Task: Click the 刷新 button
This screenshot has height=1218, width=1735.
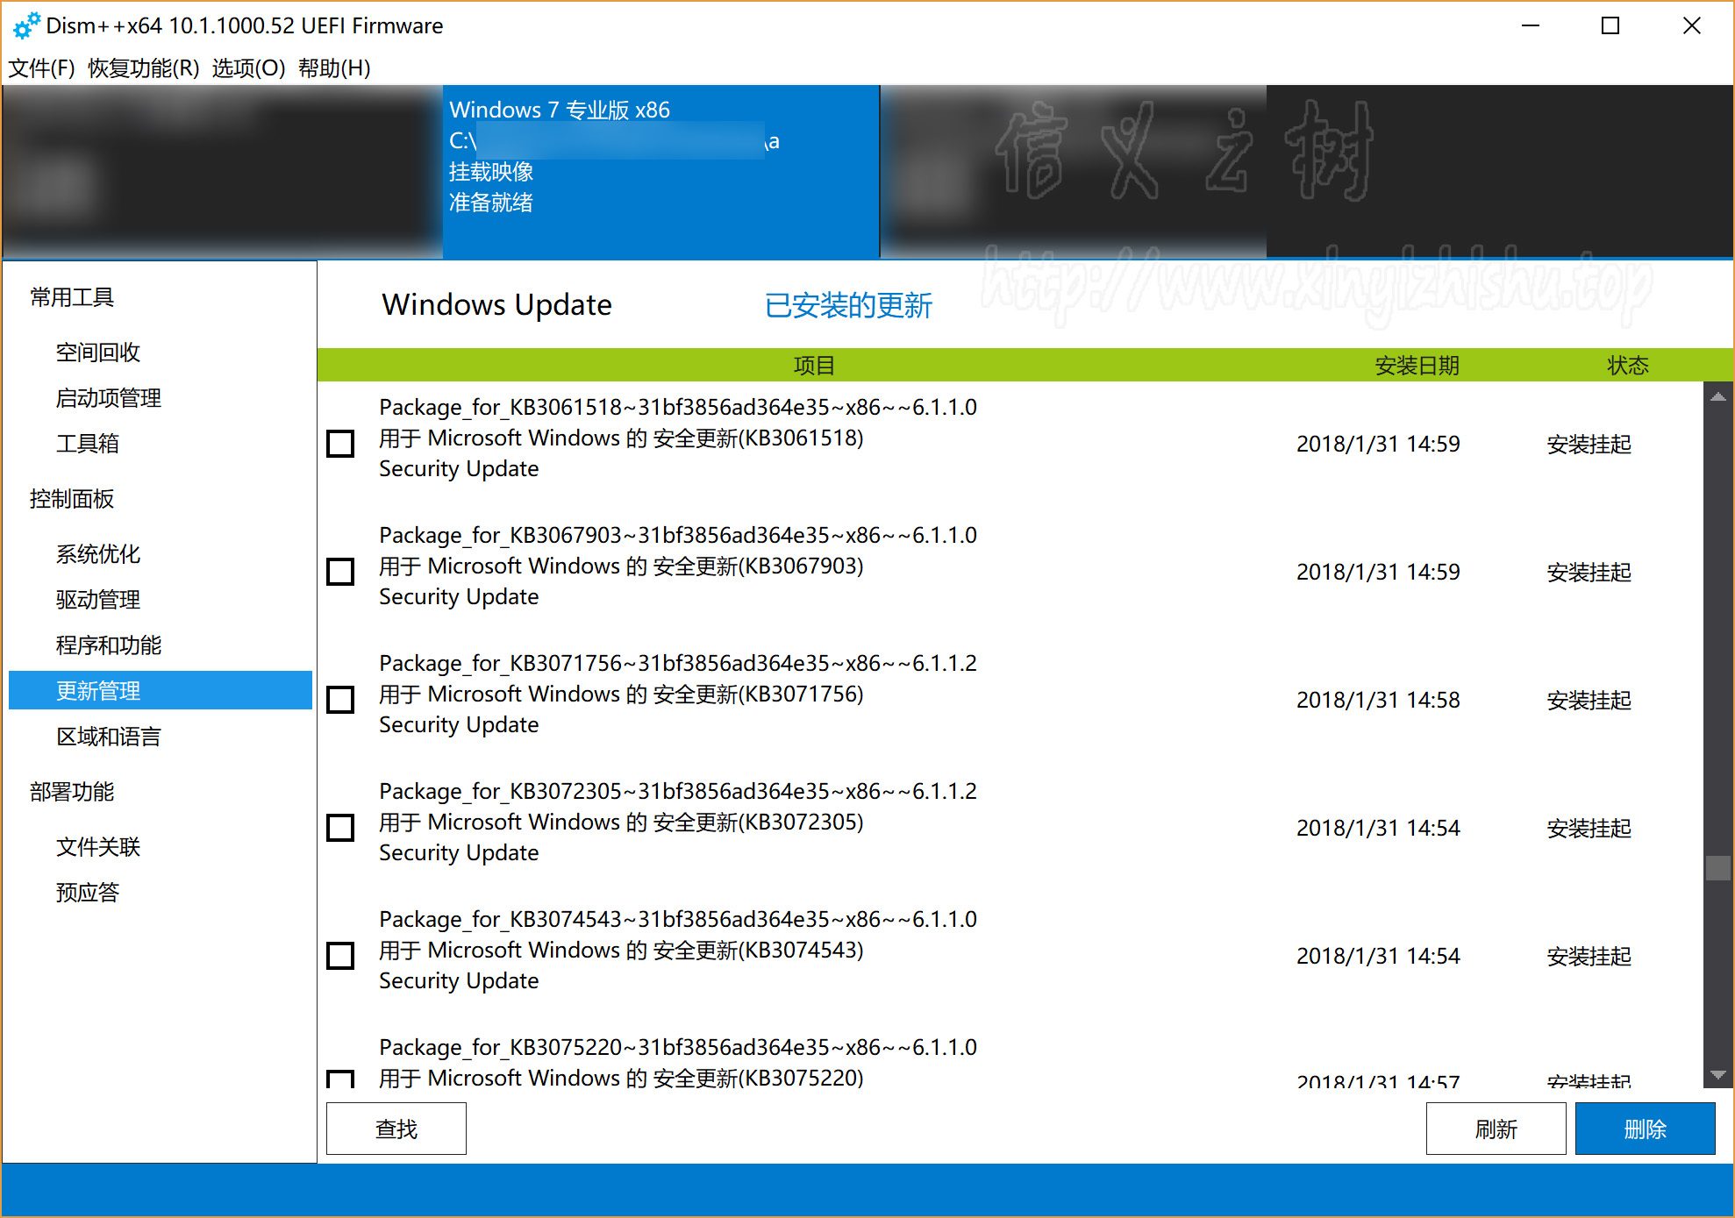Action: [1495, 1129]
